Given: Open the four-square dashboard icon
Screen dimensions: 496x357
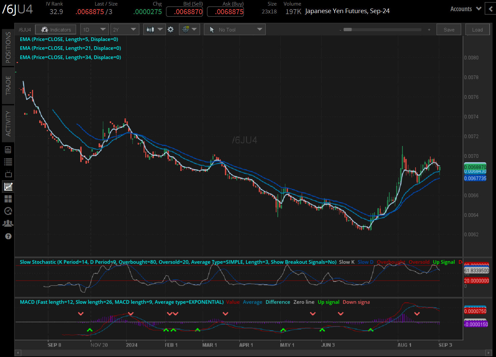Looking at the screenshot, I should pyautogui.click(x=8, y=199).
